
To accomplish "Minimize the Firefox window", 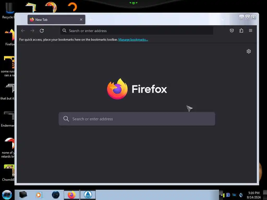I will [241, 17].
